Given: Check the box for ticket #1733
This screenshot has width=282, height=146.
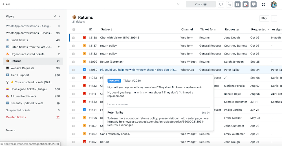Looking at the screenshot, I should (x=73, y=86).
